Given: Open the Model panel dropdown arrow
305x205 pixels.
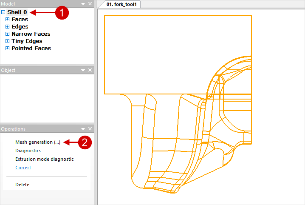Looking at the screenshot, I should [83, 4].
